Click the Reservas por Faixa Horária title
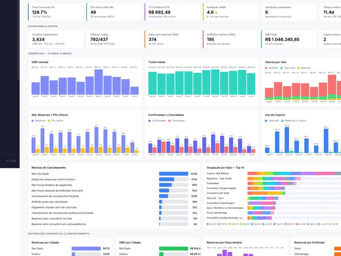 coord(224,243)
